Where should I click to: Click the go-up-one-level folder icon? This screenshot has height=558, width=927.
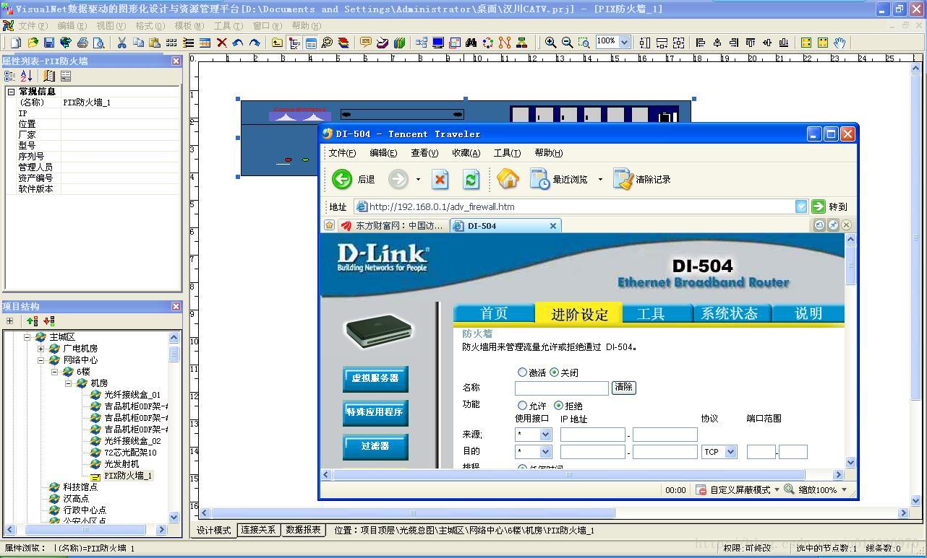click(x=277, y=43)
